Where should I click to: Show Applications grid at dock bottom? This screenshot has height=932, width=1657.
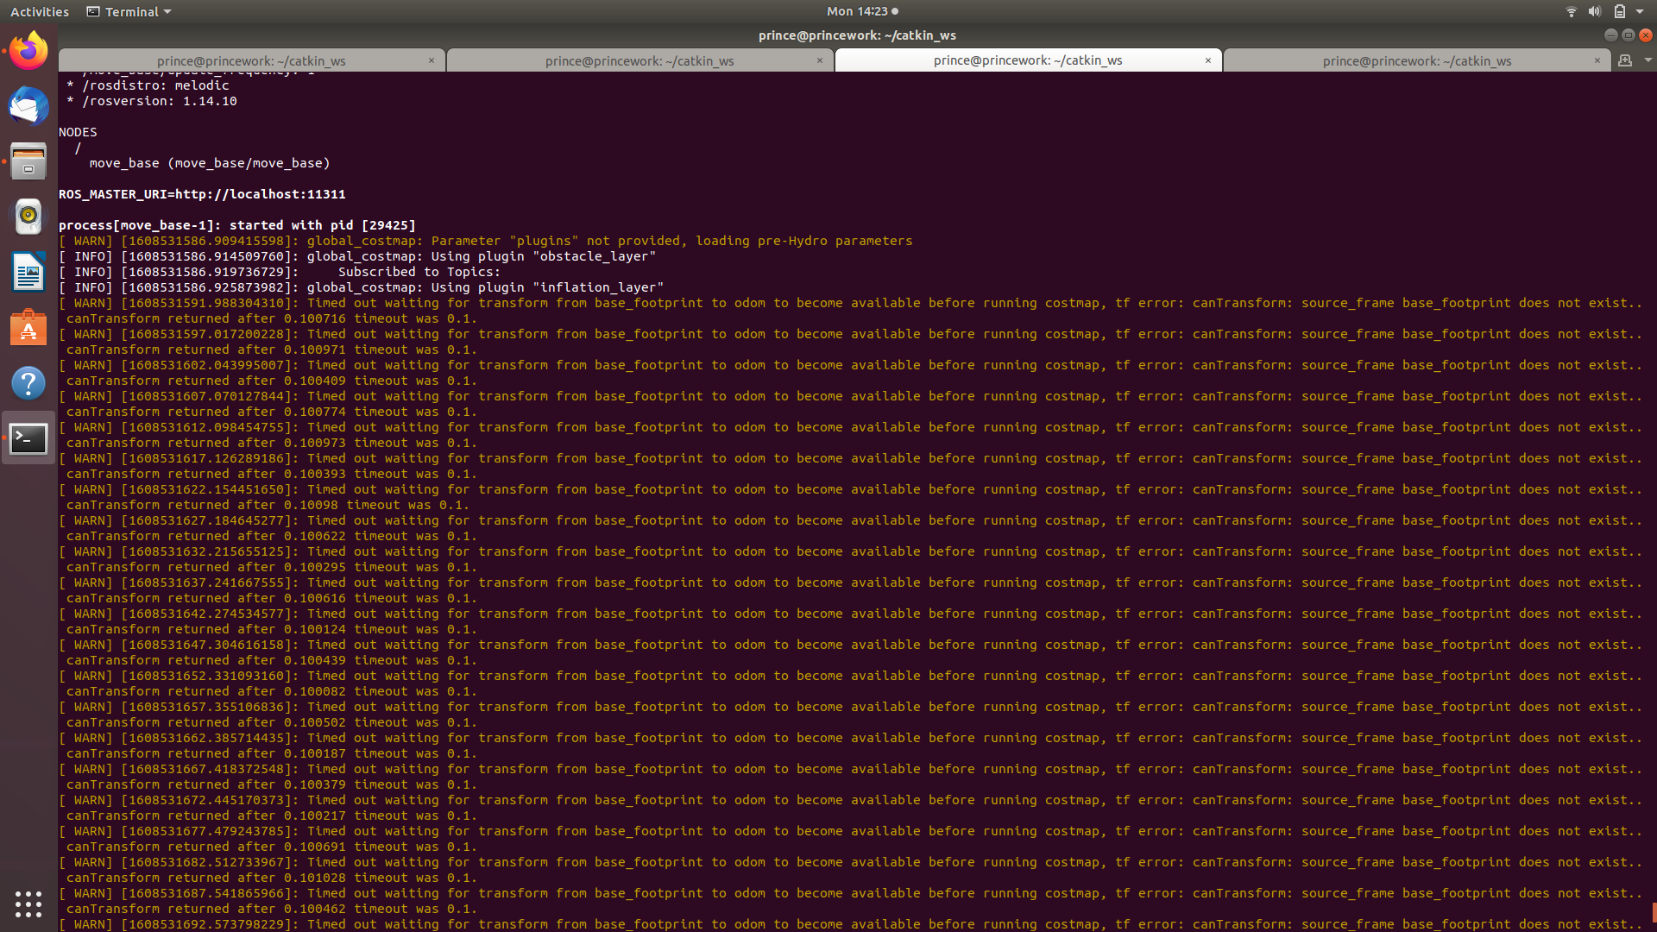point(28,904)
